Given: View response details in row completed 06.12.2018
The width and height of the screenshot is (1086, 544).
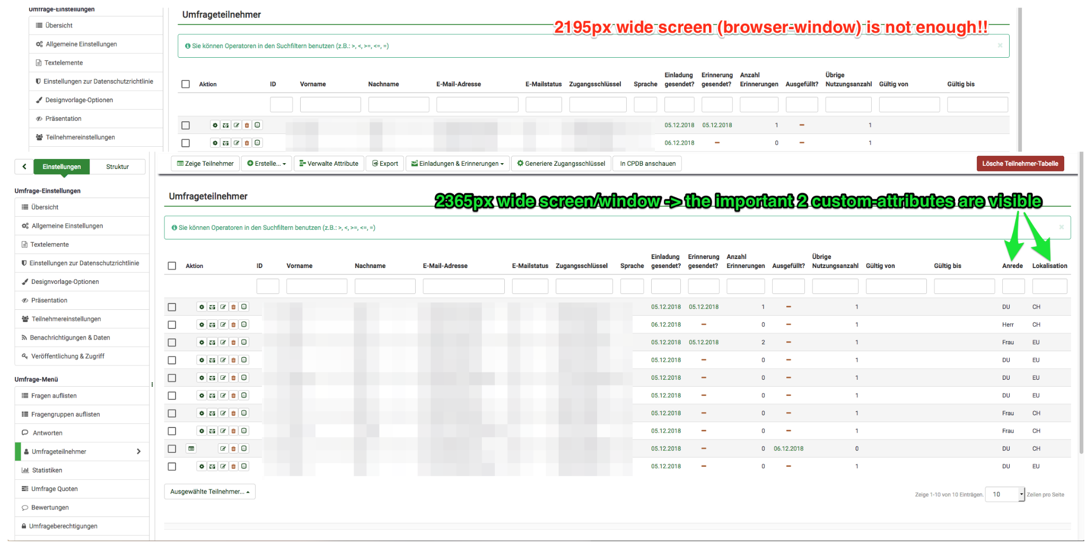Looking at the screenshot, I should 191,449.
